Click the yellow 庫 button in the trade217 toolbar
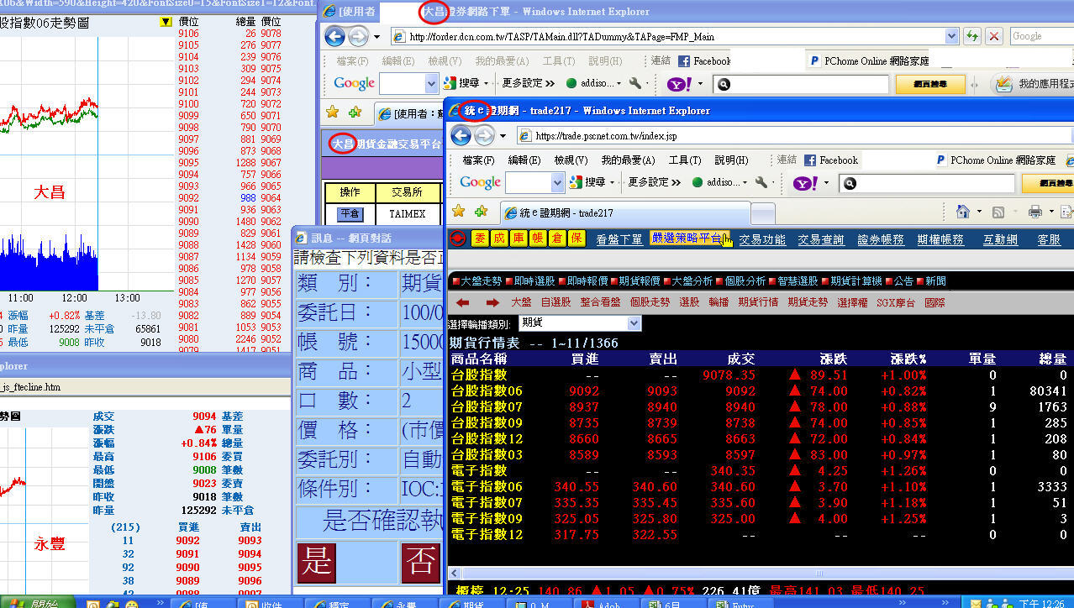1074x608 pixels. click(x=518, y=239)
